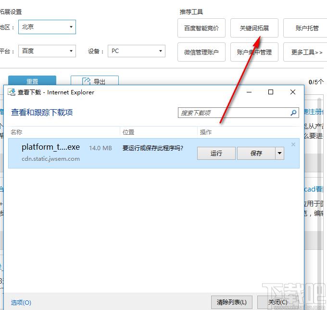Screen dimensions: 327x310
Task: Click the 导出 export button
Action: pyautogui.click(x=95, y=80)
